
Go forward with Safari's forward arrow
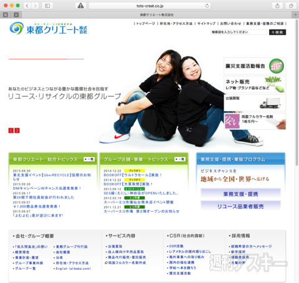pos(35,6)
